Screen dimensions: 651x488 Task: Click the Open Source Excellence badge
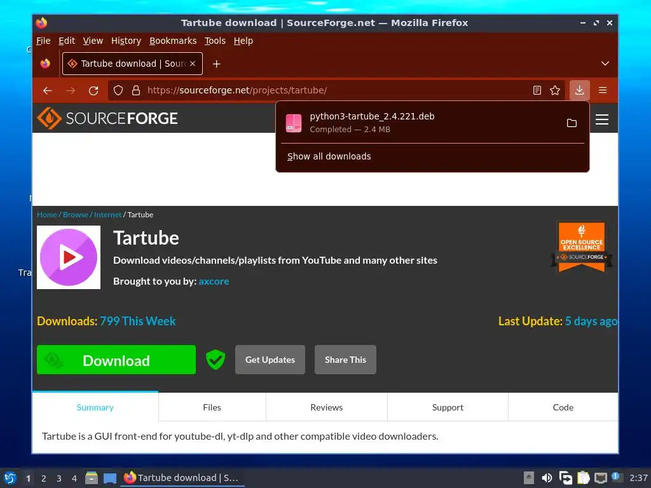(x=581, y=247)
